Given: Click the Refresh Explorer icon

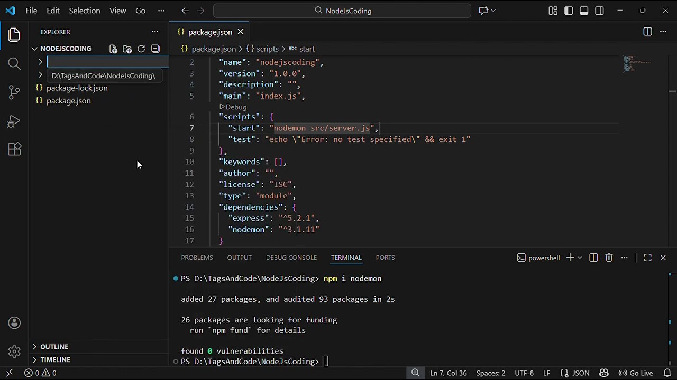Looking at the screenshot, I should 141,49.
